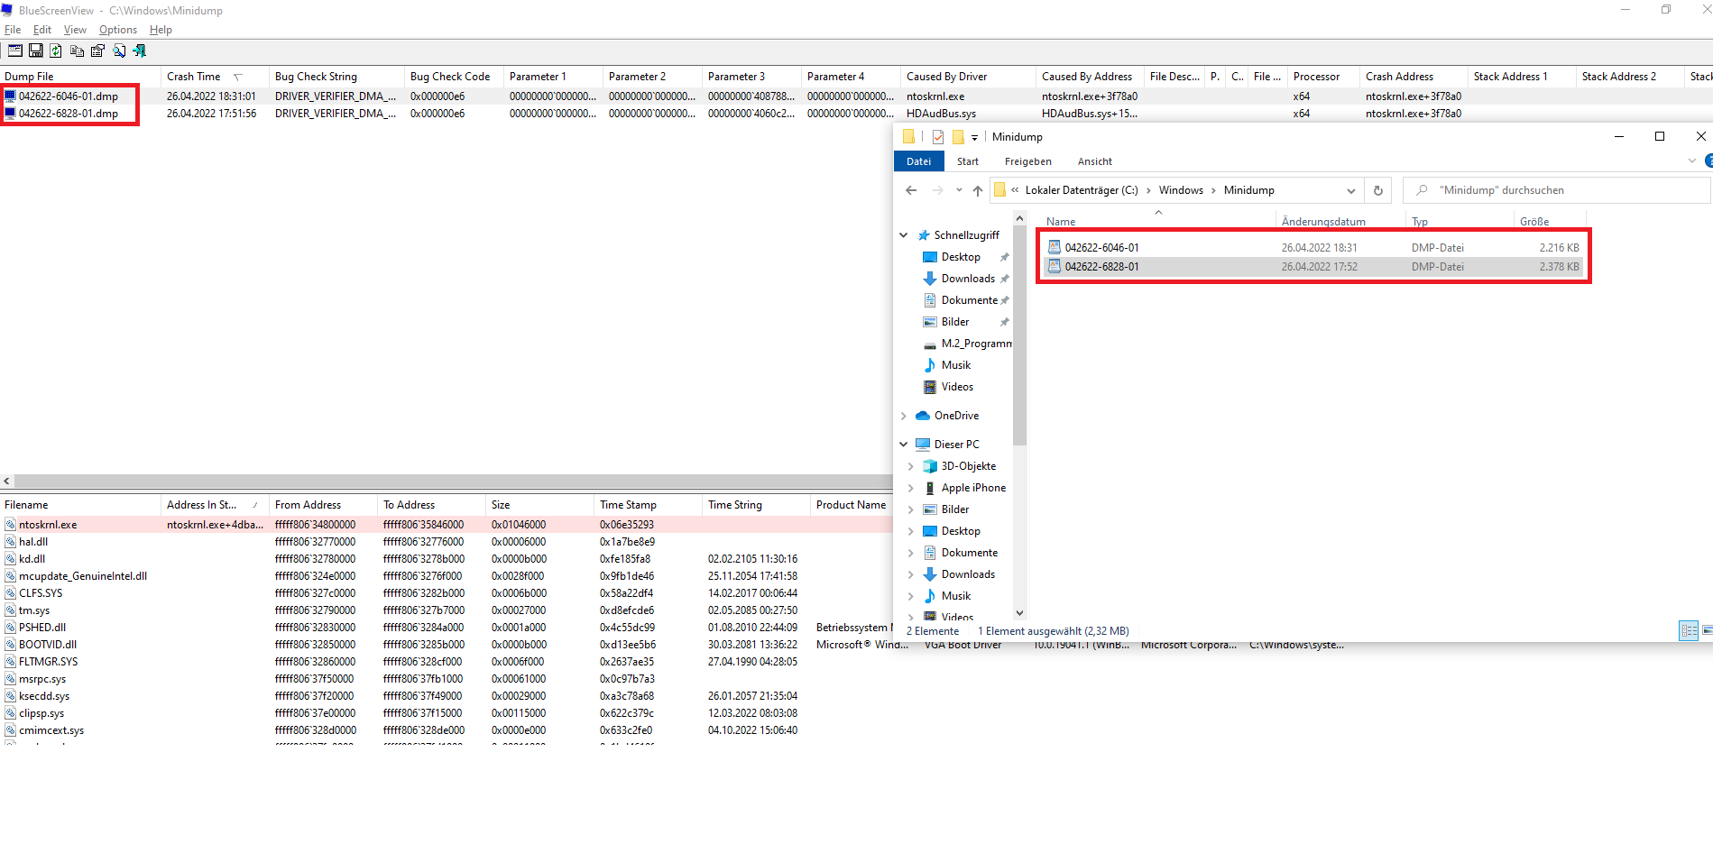Click the navigation pane scroll-down arrow
The image size is (1713, 844).
[x=1019, y=613]
